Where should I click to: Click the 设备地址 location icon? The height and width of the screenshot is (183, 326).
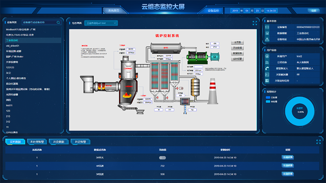point(267,39)
